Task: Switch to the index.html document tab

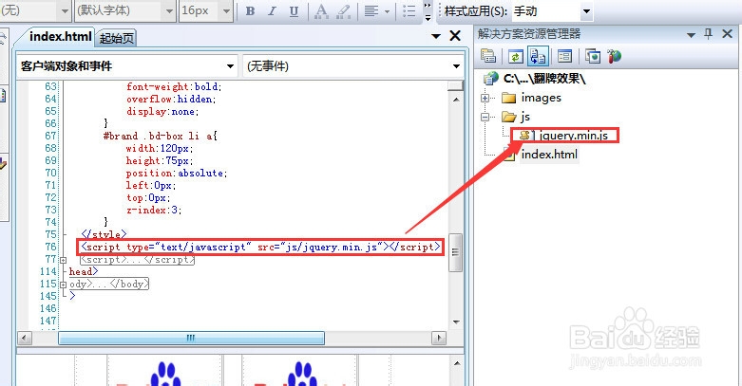Action: (x=60, y=36)
